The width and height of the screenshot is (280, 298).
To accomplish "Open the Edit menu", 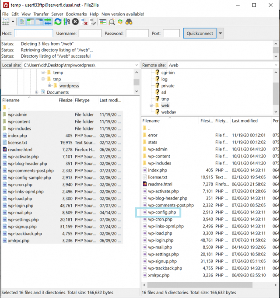I will pyautogui.click(x=15, y=14).
